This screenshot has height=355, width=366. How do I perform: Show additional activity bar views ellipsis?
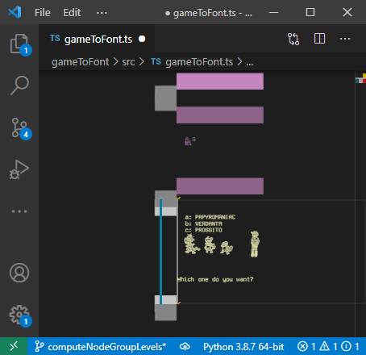(19, 211)
